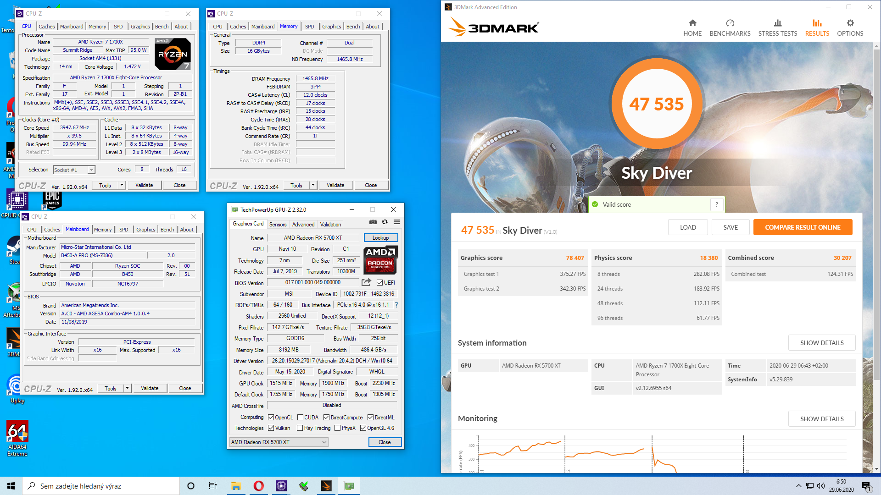The width and height of the screenshot is (881, 495).
Task: Refresh GPU-Z data with the refresh icon
Action: tap(385, 222)
